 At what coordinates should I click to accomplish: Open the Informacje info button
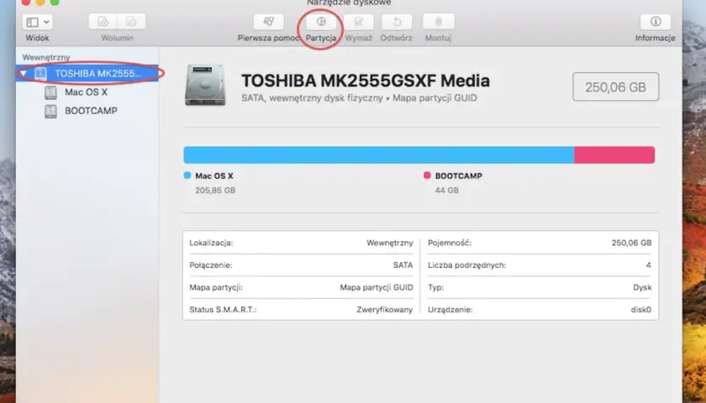[656, 22]
